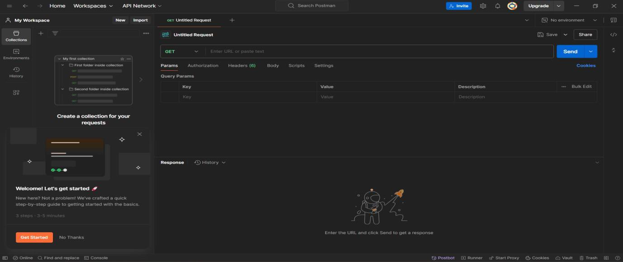Click the Get Started button
This screenshot has height=262, width=623.
pyautogui.click(x=34, y=237)
